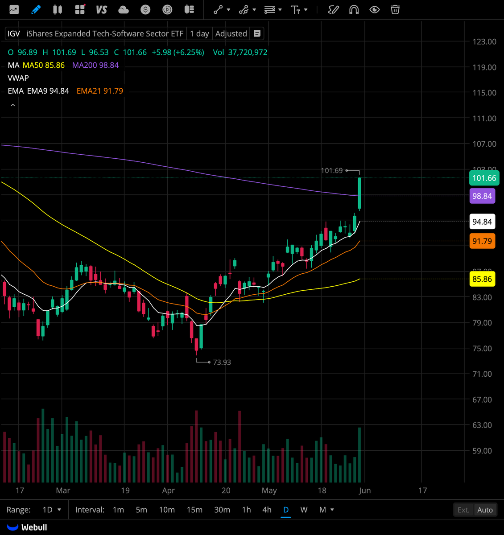This screenshot has height=535, width=504.
Task: Click the 73.93 low price marker
Action: (222, 362)
